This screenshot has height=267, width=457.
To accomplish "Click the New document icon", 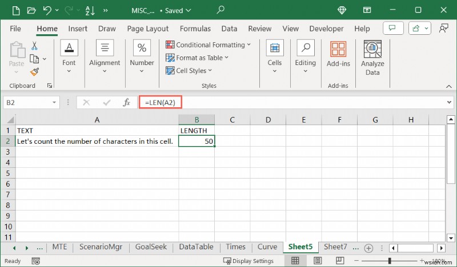I will [16, 11].
